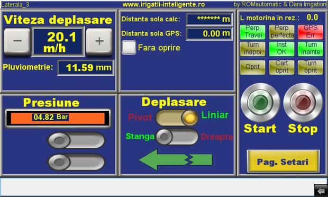Click the Stanga label
The image size is (328, 197).
click(x=140, y=136)
